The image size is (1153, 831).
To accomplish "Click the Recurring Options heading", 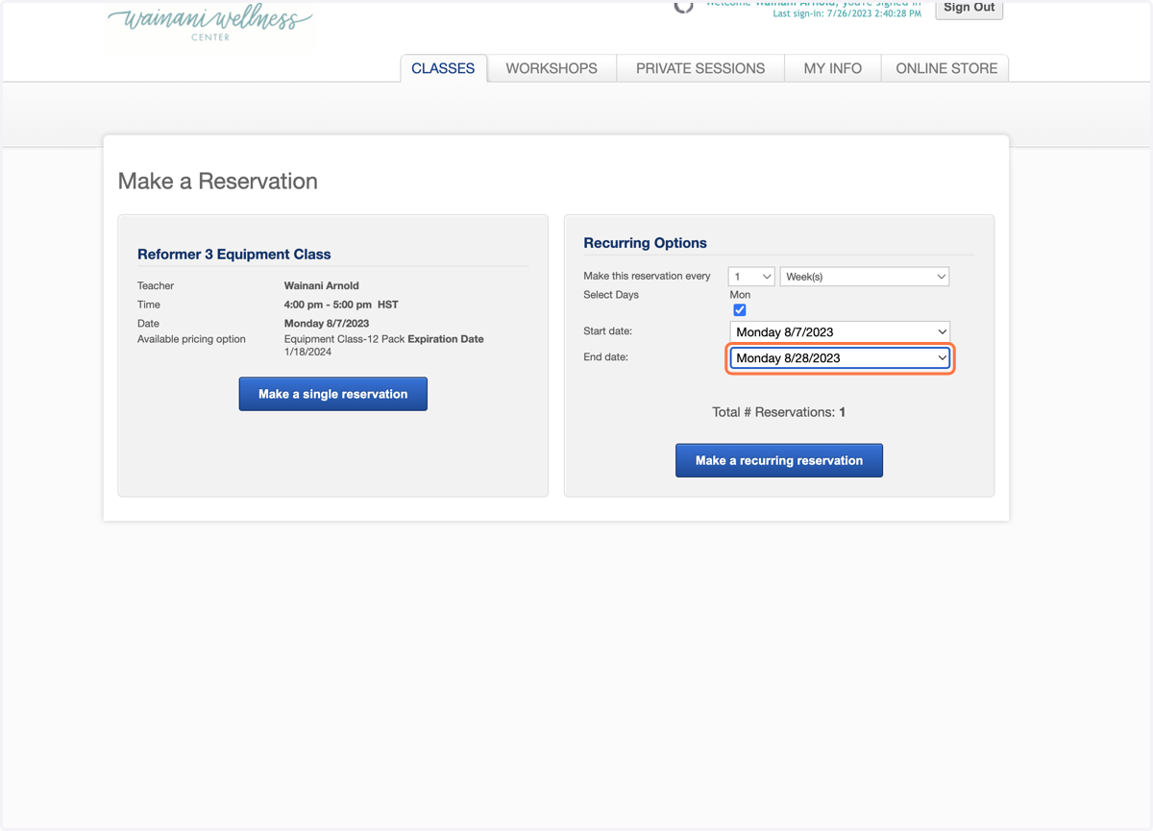I will [x=646, y=243].
